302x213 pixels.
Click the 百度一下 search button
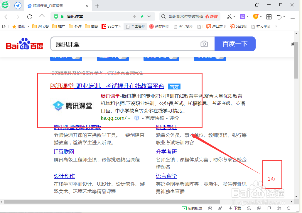[x=235, y=44]
